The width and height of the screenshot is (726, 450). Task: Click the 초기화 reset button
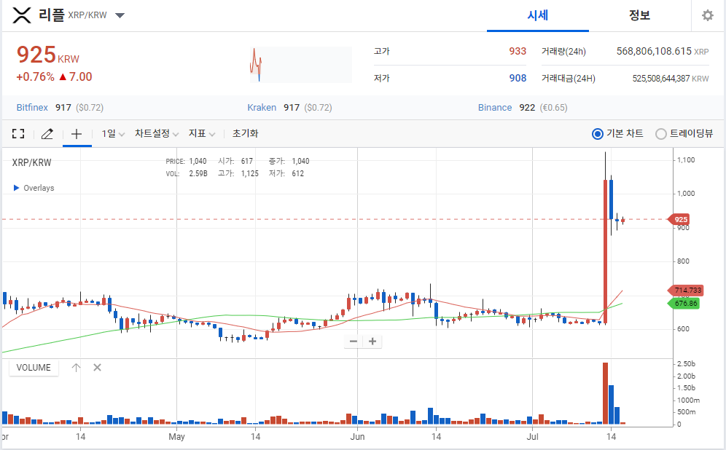(x=246, y=134)
